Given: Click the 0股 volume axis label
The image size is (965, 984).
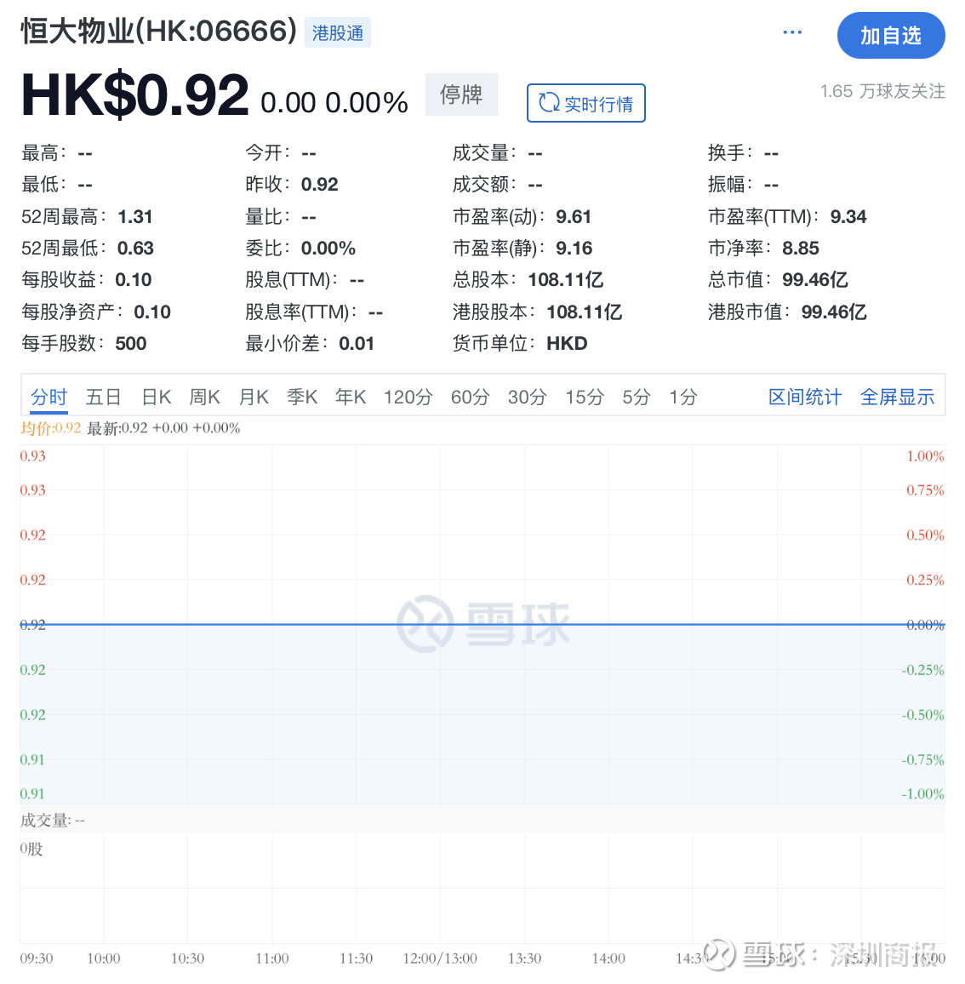Looking at the screenshot, I should [31, 850].
